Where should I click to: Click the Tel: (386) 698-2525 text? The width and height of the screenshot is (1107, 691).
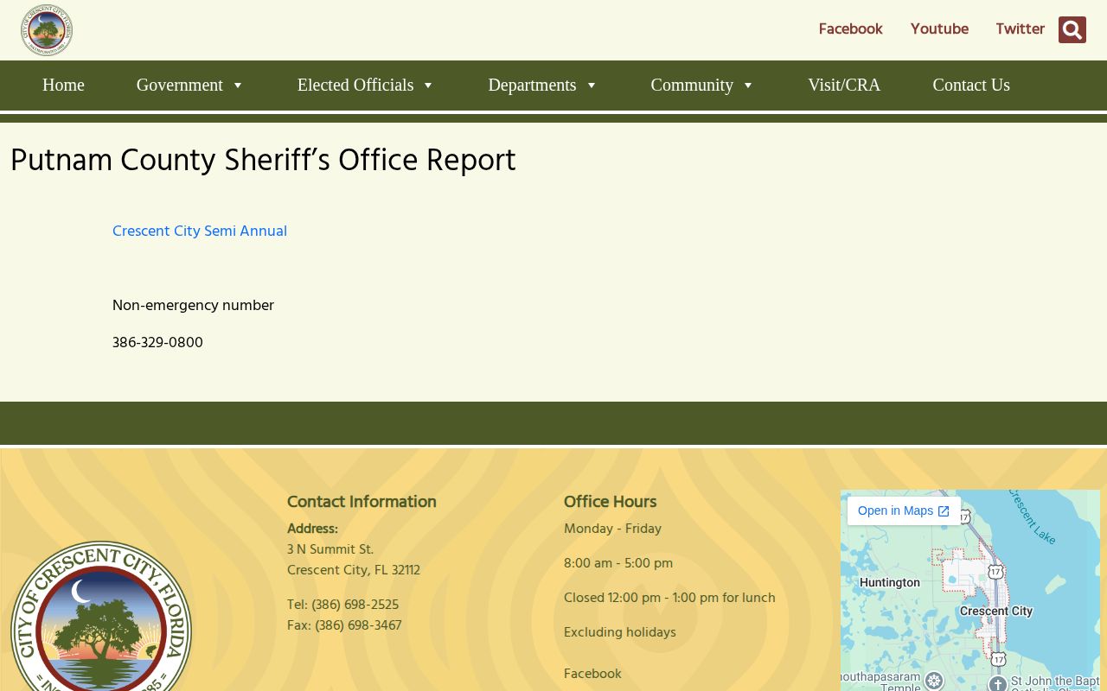(x=342, y=605)
